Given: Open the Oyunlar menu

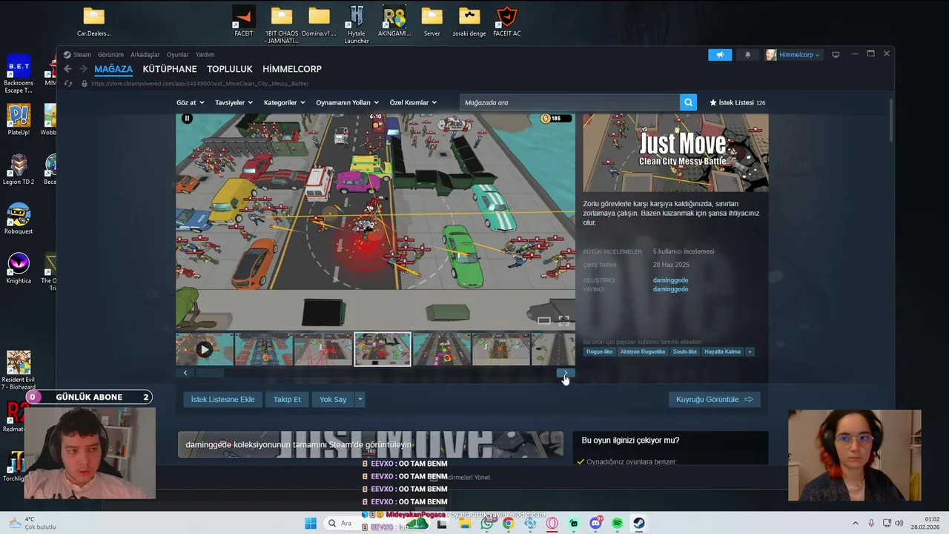Looking at the screenshot, I should pos(178,55).
